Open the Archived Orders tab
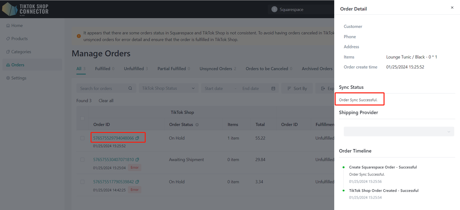Viewport: 460px width, 210px height. tap(317, 69)
